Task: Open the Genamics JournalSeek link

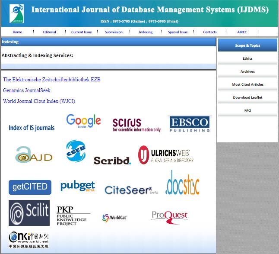Action: coord(27,90)
